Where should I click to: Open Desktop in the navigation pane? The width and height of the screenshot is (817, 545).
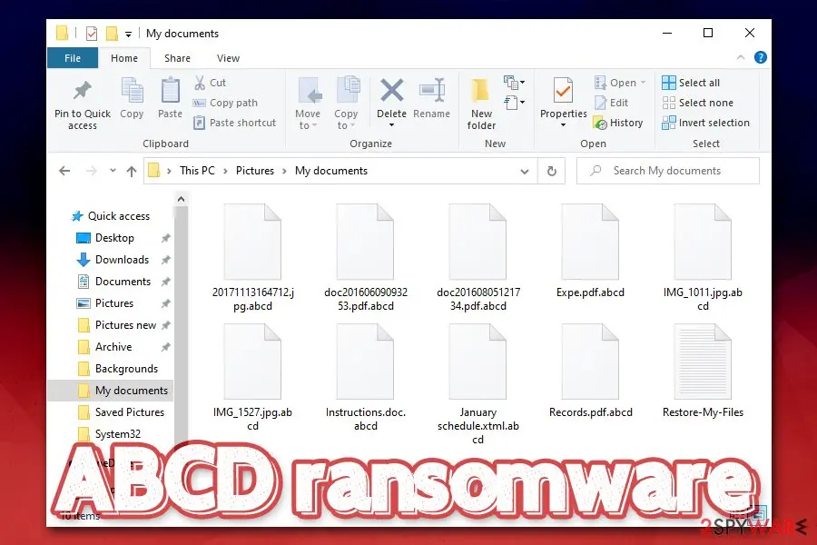pyautogui.click(x=105, y=238)
